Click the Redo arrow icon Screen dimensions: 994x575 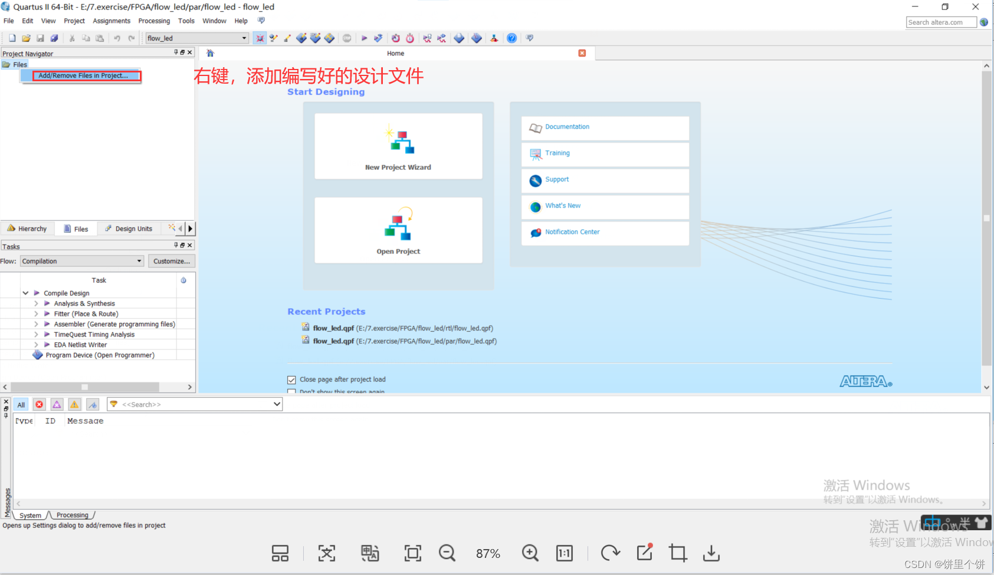(131, 38)
